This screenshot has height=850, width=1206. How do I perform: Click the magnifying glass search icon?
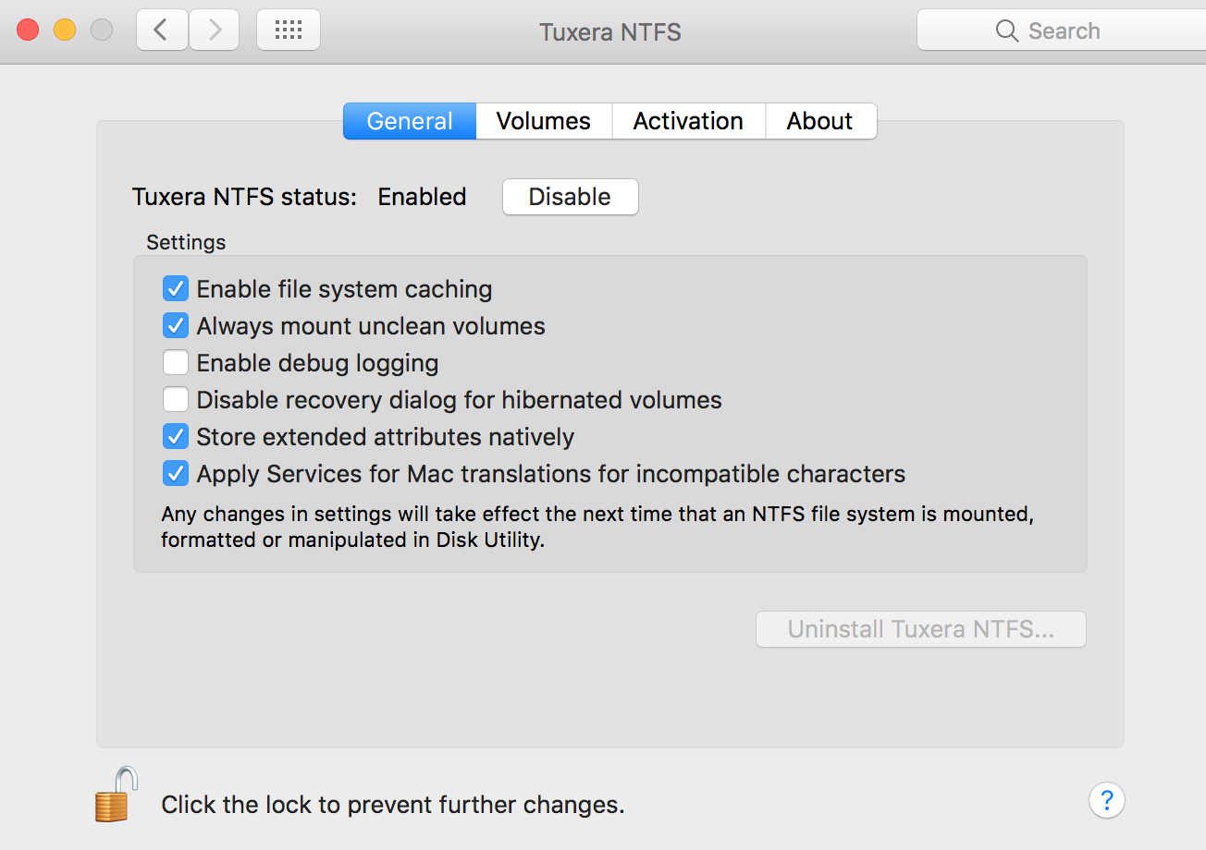coord(1007,30)
